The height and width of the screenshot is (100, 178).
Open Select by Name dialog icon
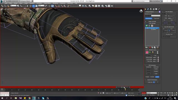[21, 6]
